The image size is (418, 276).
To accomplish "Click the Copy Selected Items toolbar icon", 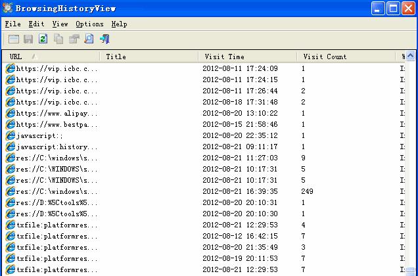I will coord(58,39).
